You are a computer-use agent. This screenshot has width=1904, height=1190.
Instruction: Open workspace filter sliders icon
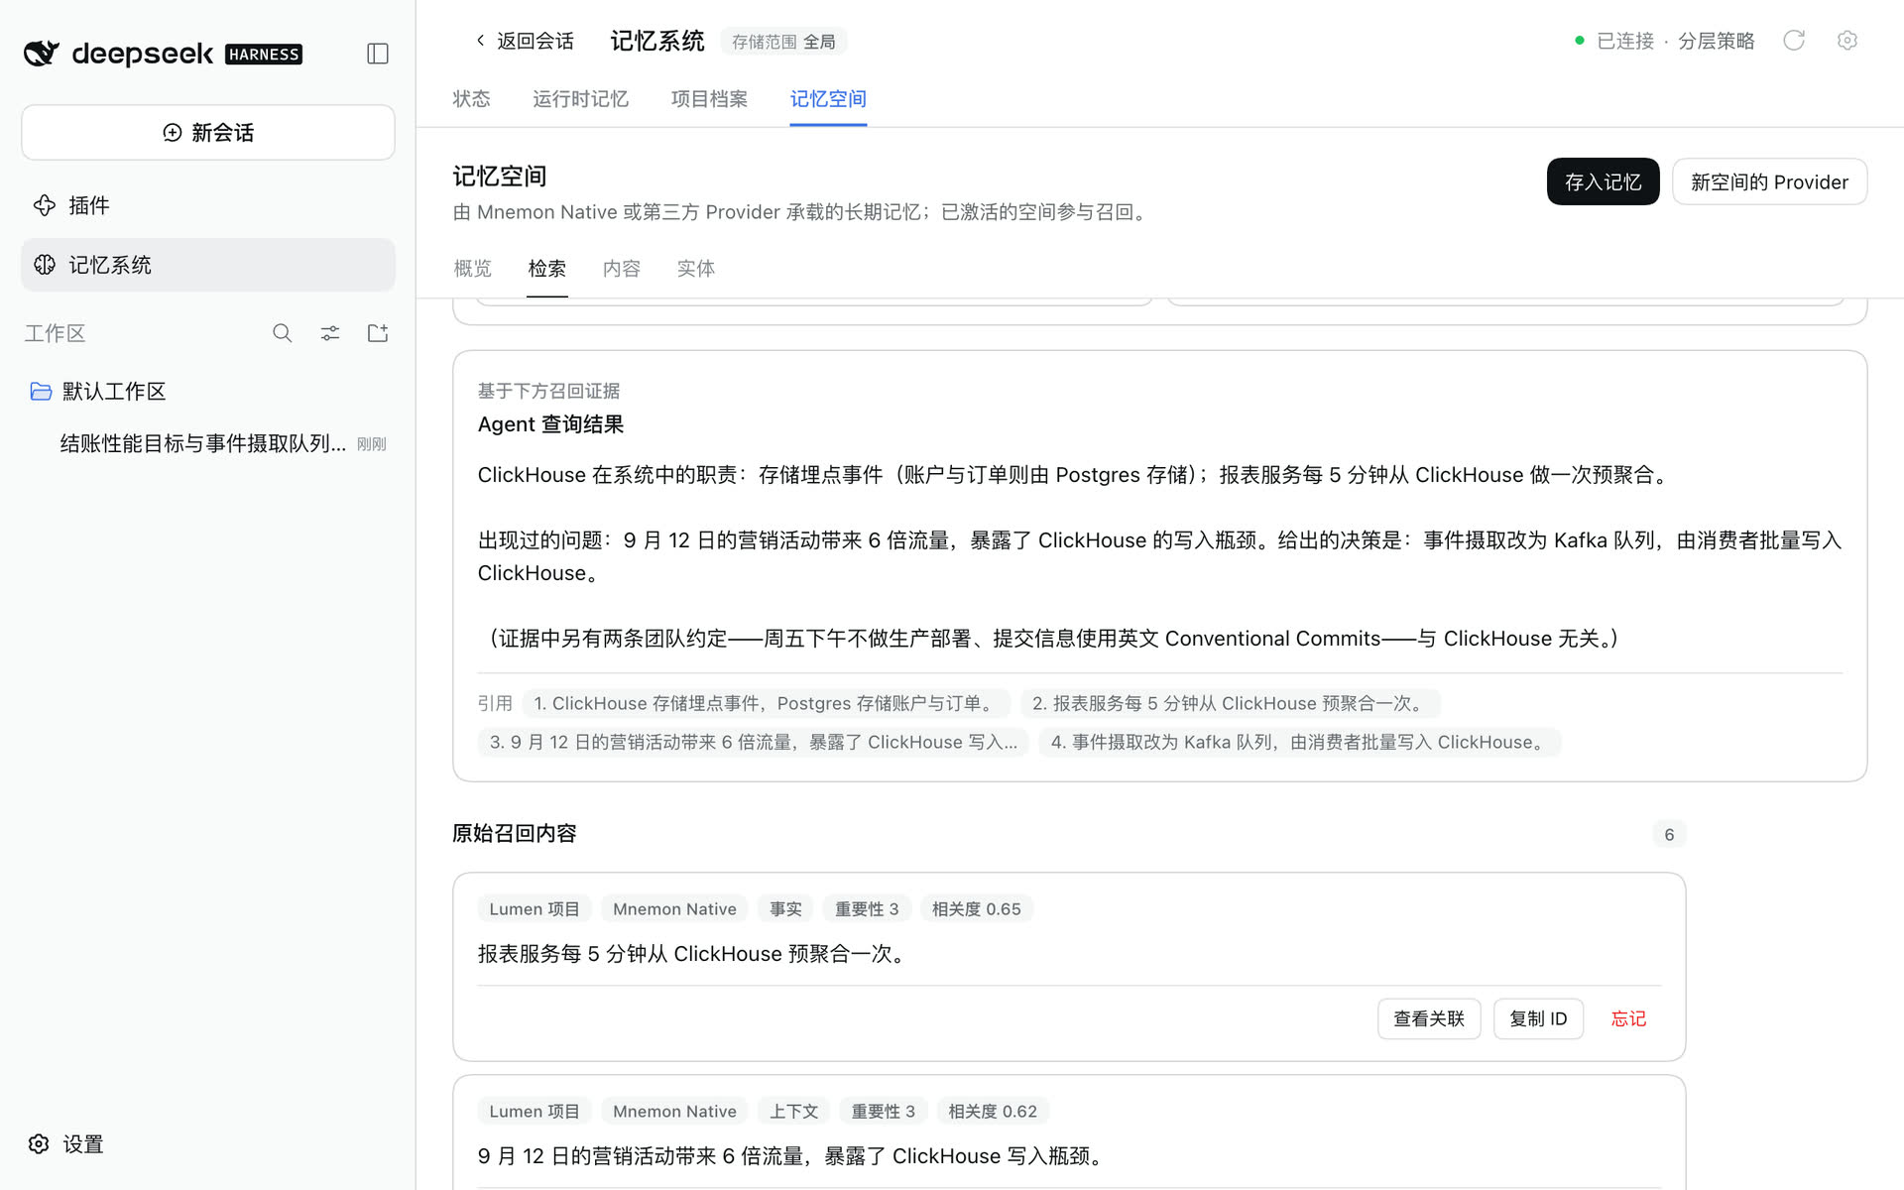pyautogui.click(x=330, y=333)
